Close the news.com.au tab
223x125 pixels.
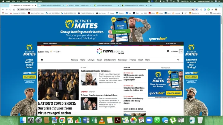(35, 5)
